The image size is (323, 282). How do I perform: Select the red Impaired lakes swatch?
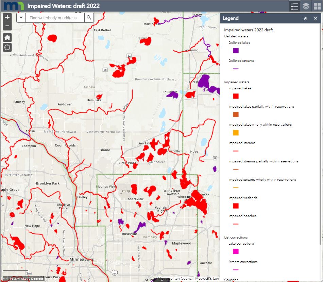tap(236, 96)
